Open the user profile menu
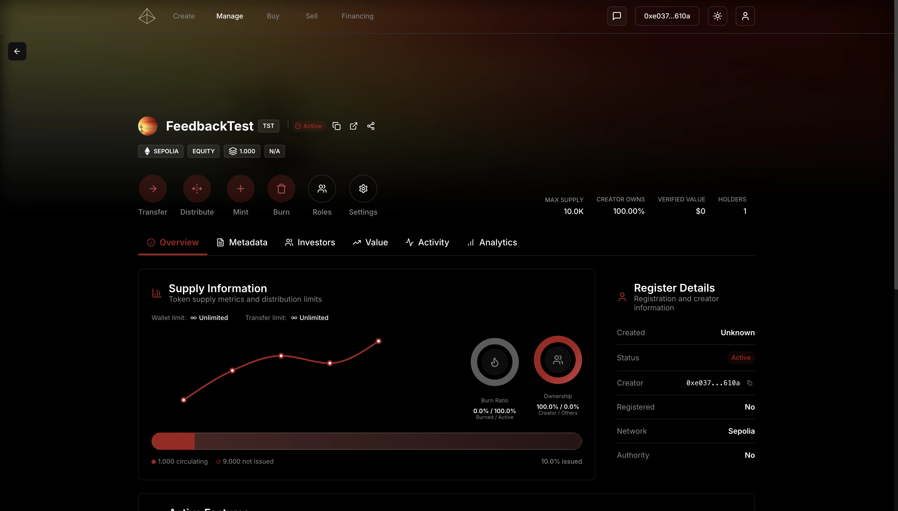Image resolution: width=898 pixels, height=511 pixels. point(745,16)
